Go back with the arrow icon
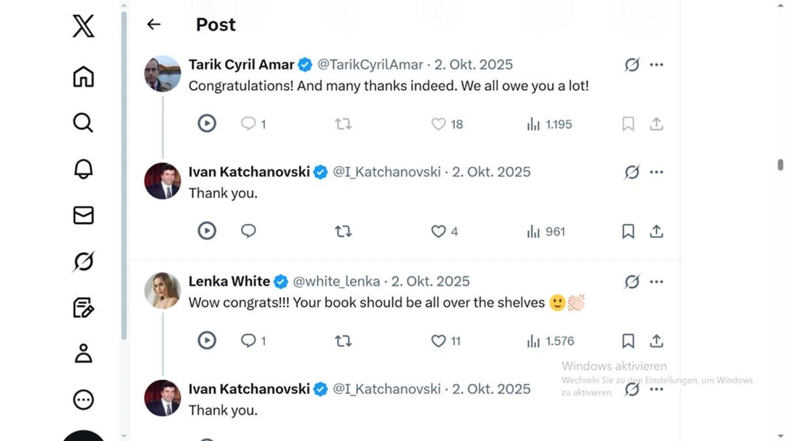The height and width of the screenshot is (441, 785). [x=154, y=24]
